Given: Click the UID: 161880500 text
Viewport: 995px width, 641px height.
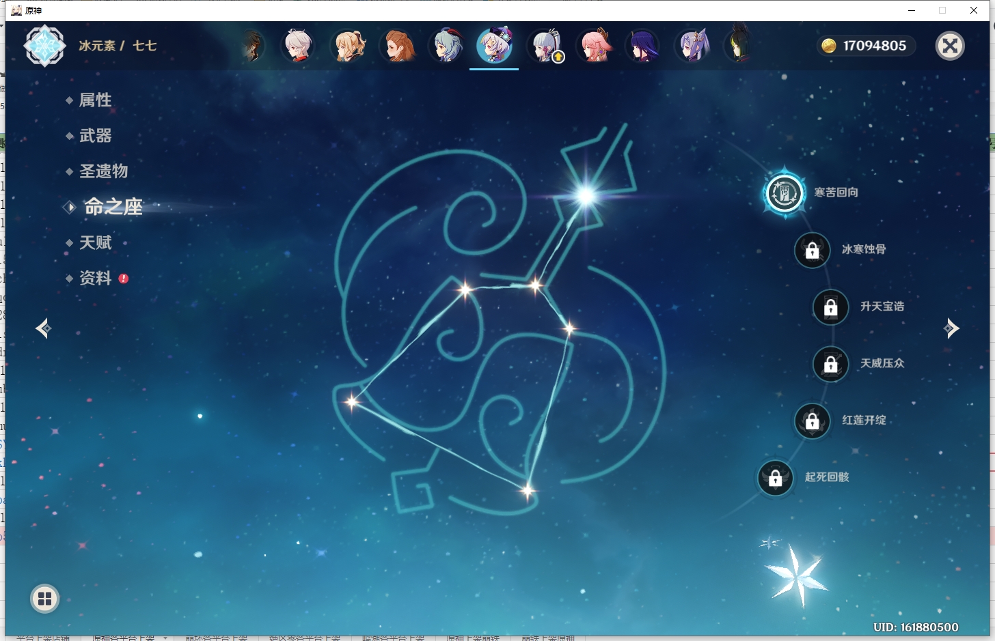Looking at the screenshot, I should [x=916, y=627].
